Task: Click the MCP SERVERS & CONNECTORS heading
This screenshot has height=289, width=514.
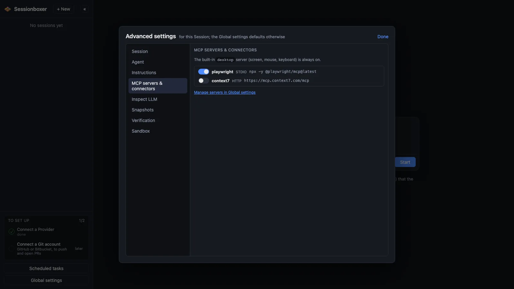Action: coord(225,50)
